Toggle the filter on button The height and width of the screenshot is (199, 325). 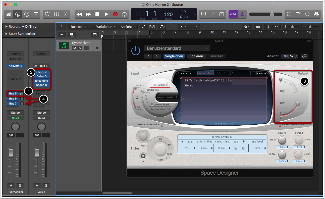143,156
